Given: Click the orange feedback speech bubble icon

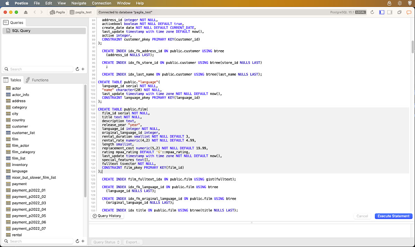Looking at the screenshot, I should coord(409,12).
